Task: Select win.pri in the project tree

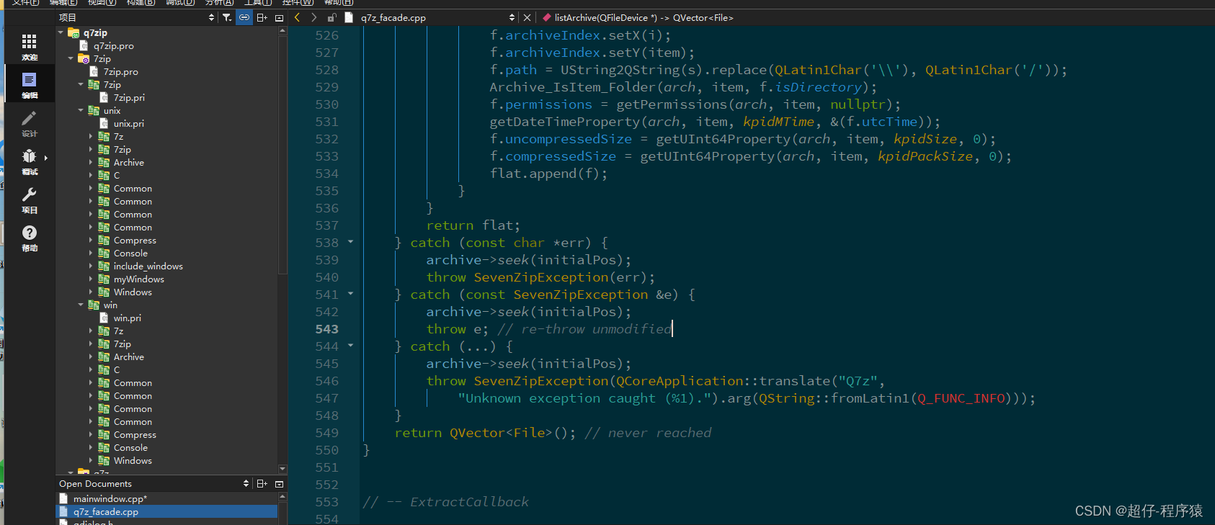Action: (128, 318)
